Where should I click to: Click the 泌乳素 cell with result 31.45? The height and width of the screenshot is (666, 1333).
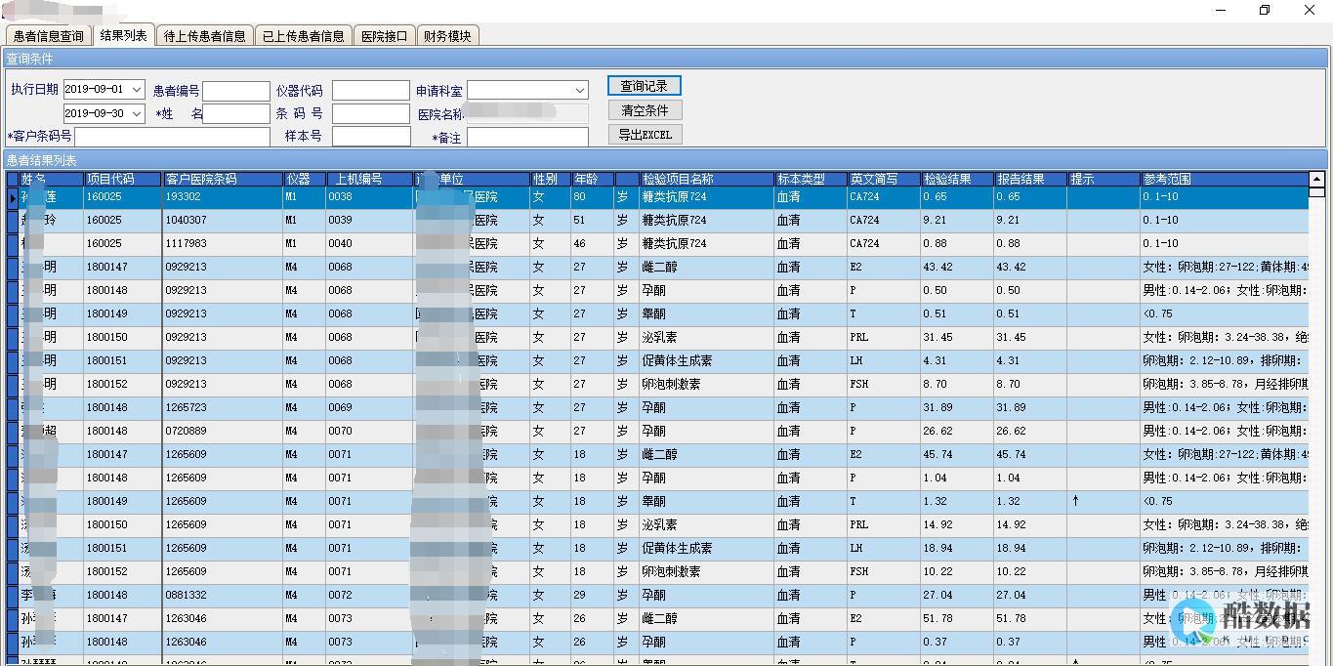706,337
